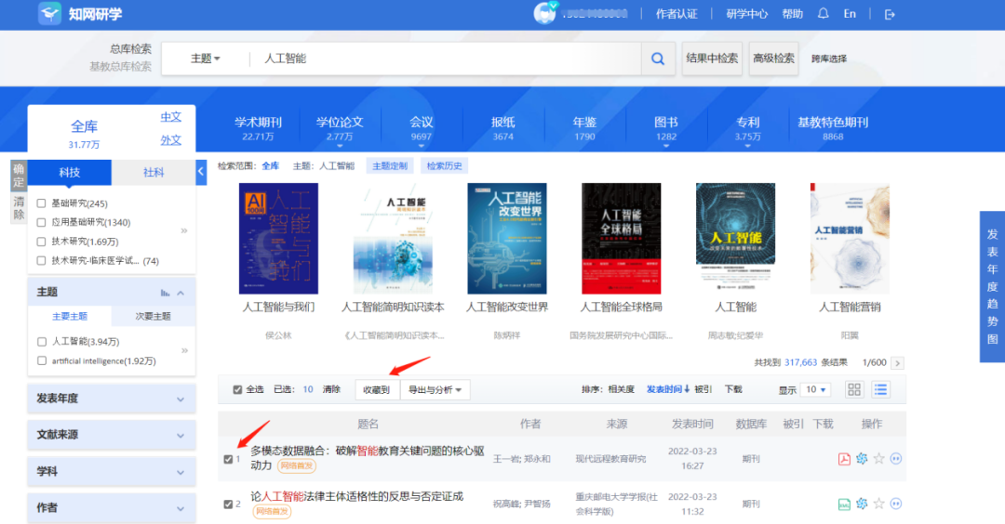This screenshot has width=1005, height=524.
Task: Click the logout icon in the header
Action: pos(890,14)
